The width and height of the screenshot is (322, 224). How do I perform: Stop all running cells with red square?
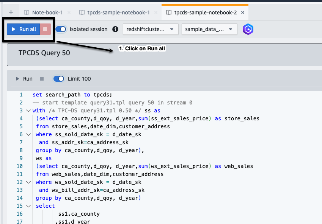pyautogui.click(x=45, y=29)
